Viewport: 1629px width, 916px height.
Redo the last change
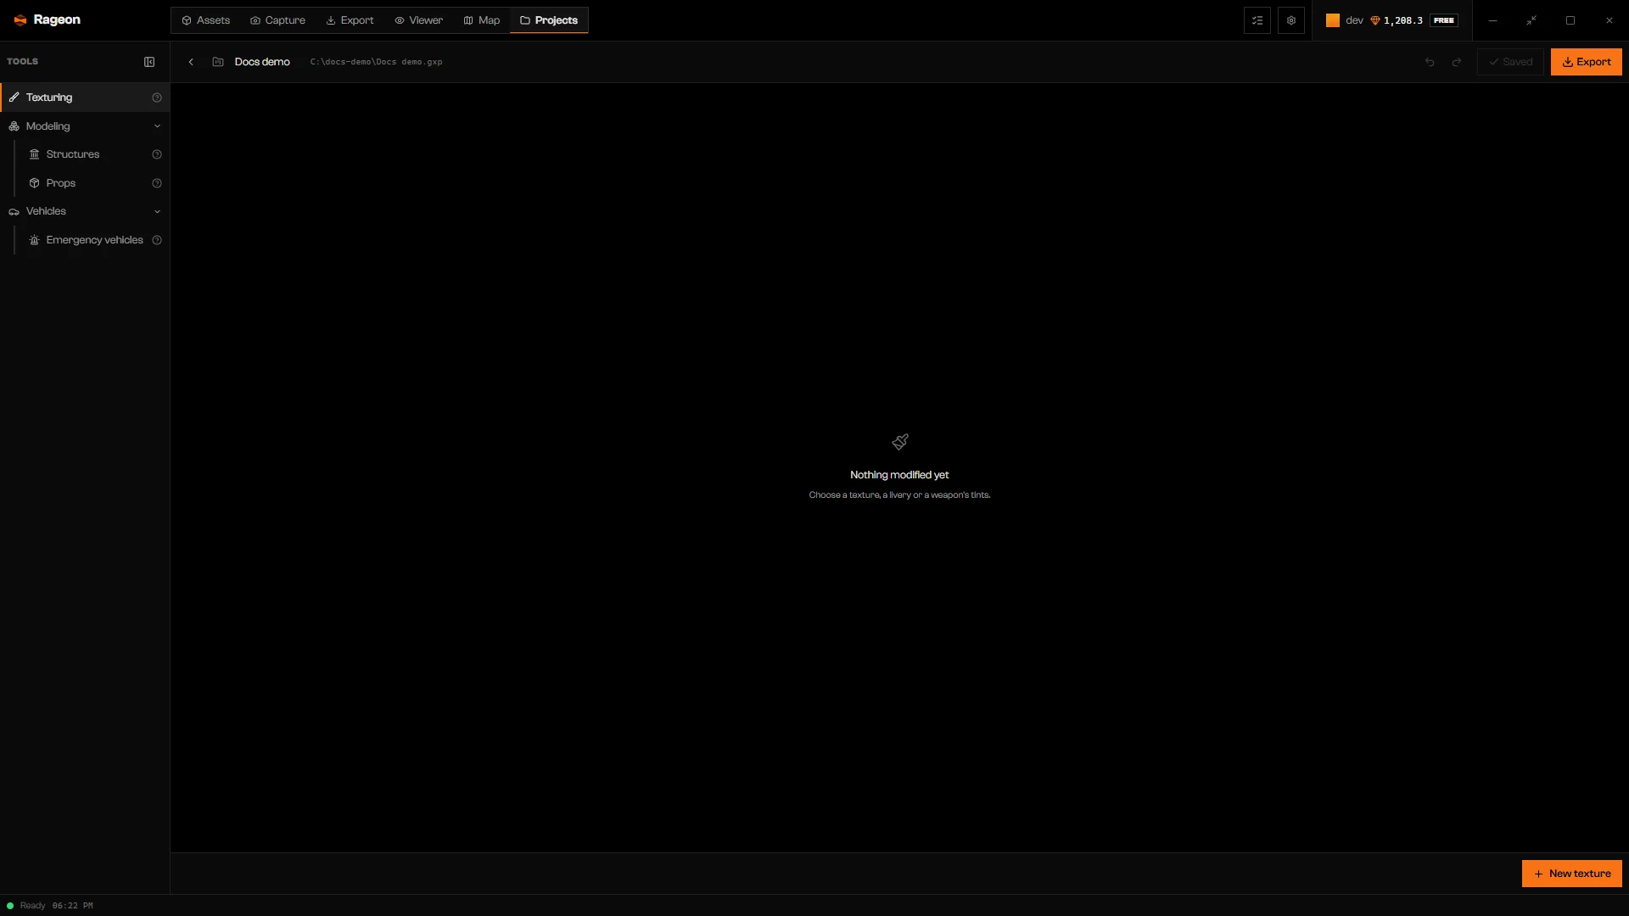(x=1457, y=62)
